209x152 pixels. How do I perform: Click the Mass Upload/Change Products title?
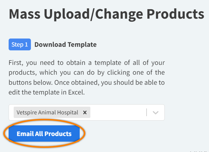[106, 14]
